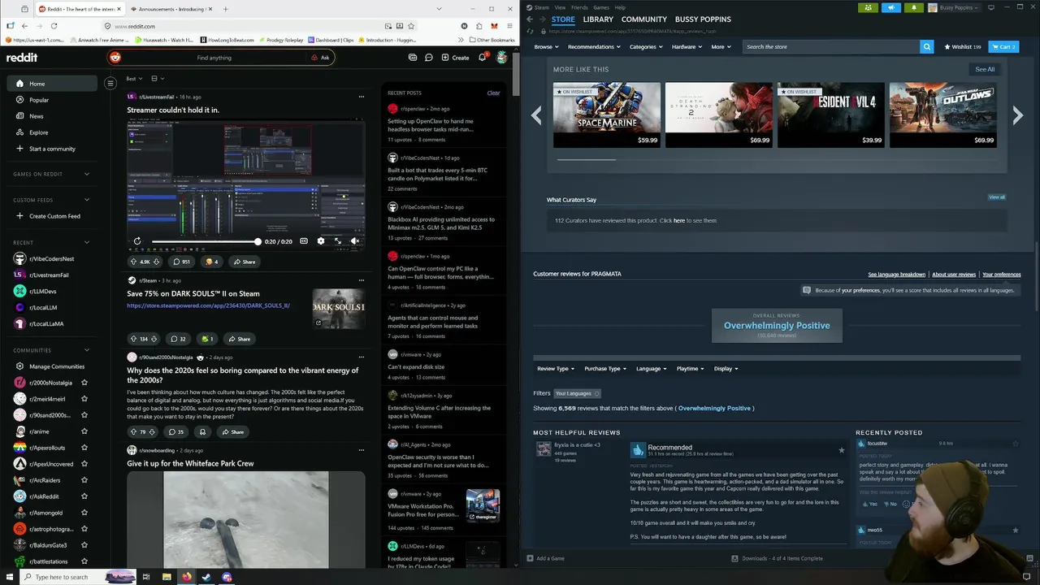Open the feed layout view dropdown
Image resolution: width=1040 pixels, height=585 pixels.
coord(158,79)
